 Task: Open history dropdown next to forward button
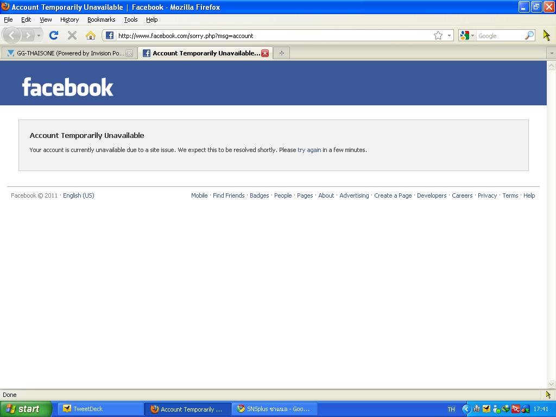[39, 35]
